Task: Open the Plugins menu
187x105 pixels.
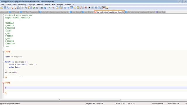Action: (x=60, y=5)
